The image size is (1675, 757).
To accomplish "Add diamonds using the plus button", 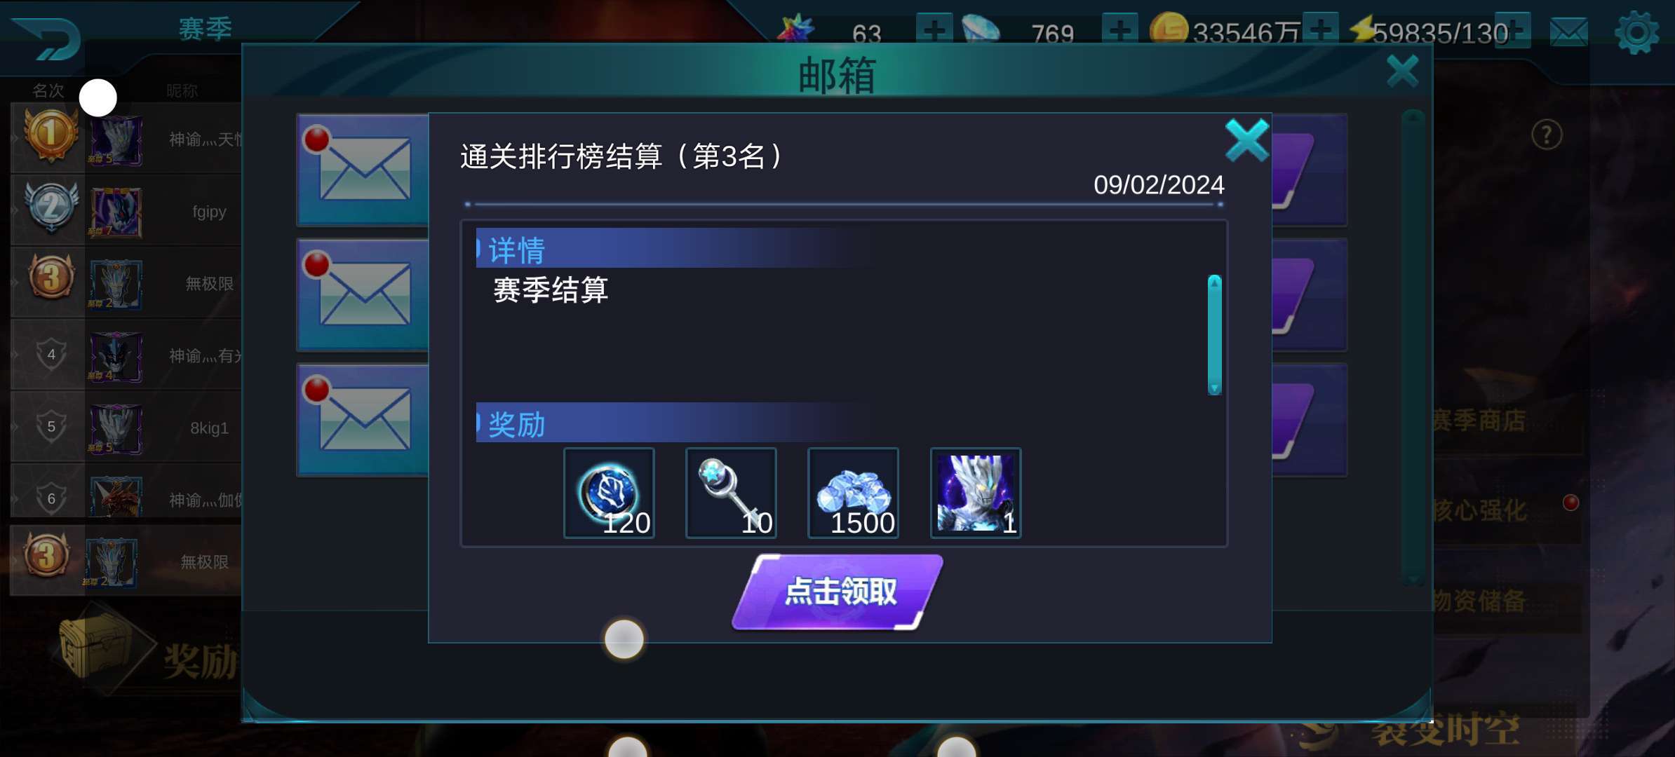I will pyautogui.click(x=1119, y=30).
